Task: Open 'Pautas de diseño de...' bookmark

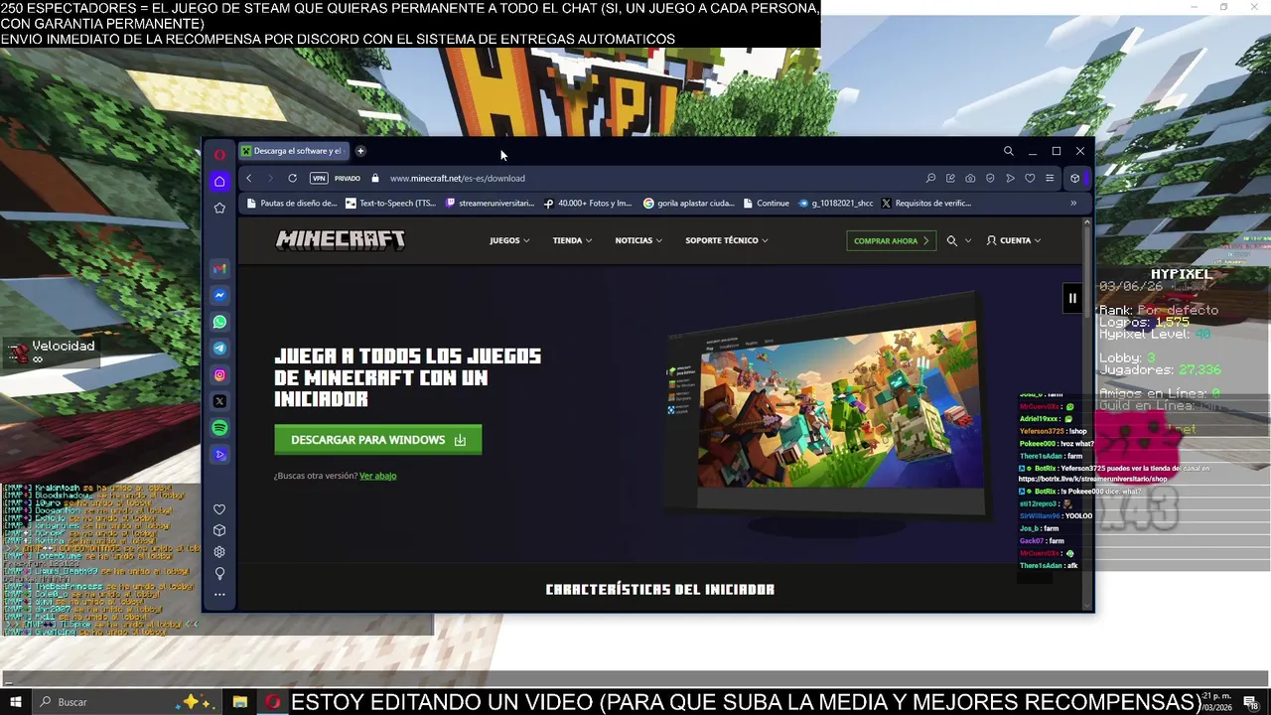Action: (x=291, y=203)
